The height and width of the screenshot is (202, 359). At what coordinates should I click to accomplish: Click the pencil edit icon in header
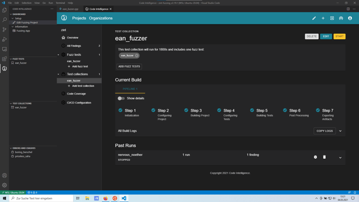pos(314,18)
